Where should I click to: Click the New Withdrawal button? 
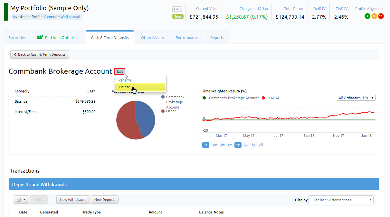pyautogui.click(x=73, y=200)
